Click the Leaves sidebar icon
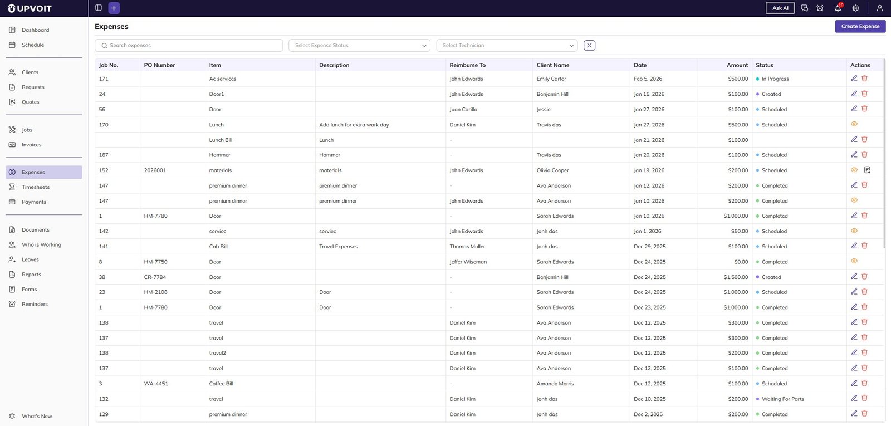 12,259
